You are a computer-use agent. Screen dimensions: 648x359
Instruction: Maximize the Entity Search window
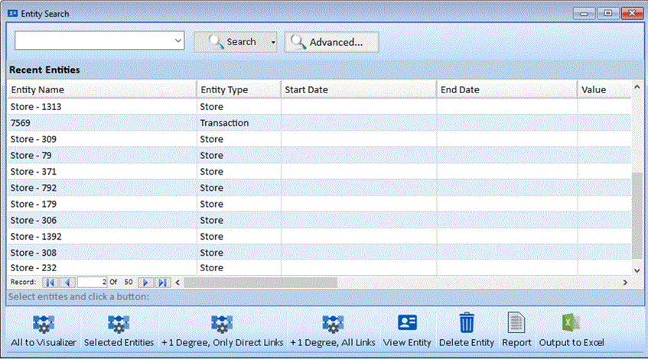click(608, 13)
